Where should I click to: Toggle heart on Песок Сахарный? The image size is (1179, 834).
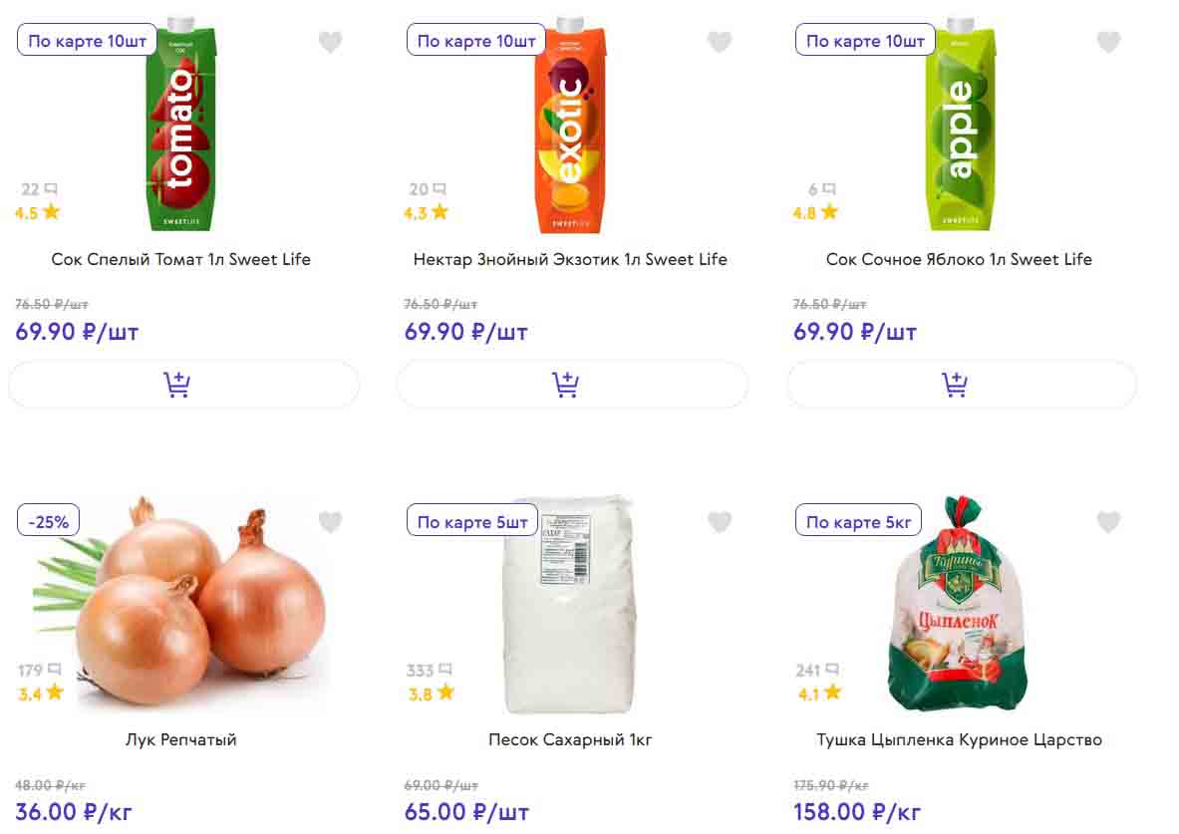coord(720,522)
